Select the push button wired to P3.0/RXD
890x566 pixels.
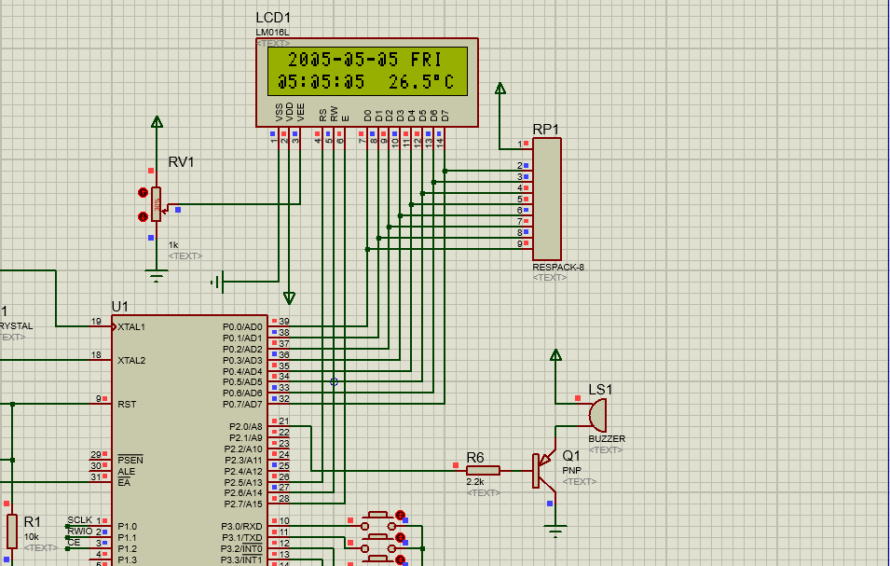pos(378,522)
